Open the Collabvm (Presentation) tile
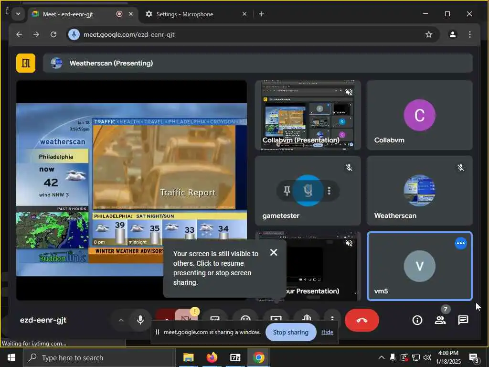 click(x=308, y=115)
